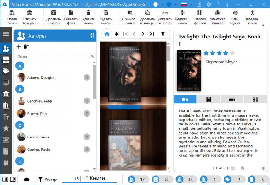Image resolution: width=270 pixels, height=185 pixels.
Task: Go to the home view of bookshelf
Action: pos(107,34)
